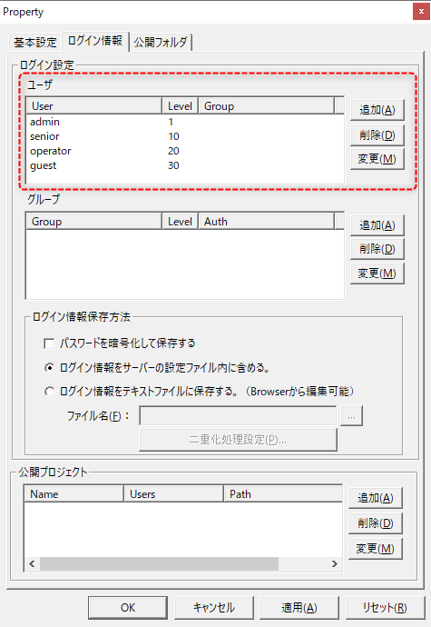Click the browse (...) button for file name
This screenshot has height=627, width=431.
click(x=351, y=416)
